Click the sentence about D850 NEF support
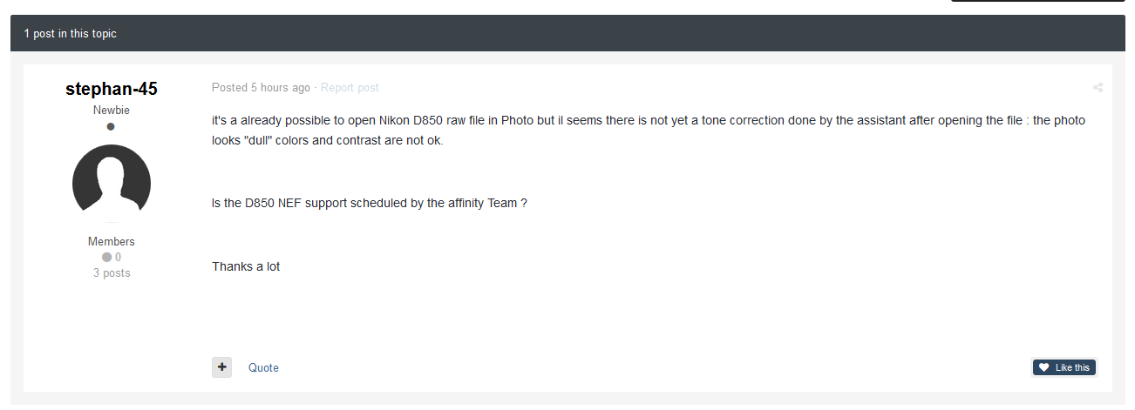The width and height of the screenshot is (1135, 410). click(369, 203)
